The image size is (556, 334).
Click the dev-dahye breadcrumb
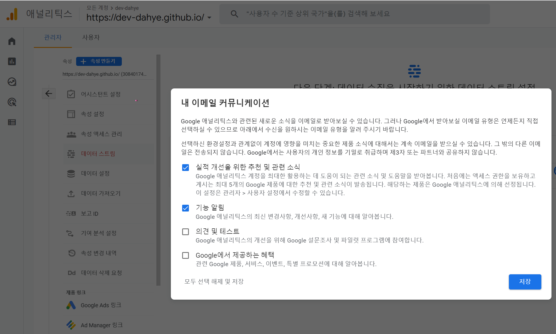127,8
